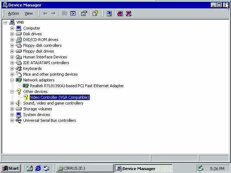Click the Sound controllers speaker icon
This screenshot has width=231, height=173.
[18, 103]
